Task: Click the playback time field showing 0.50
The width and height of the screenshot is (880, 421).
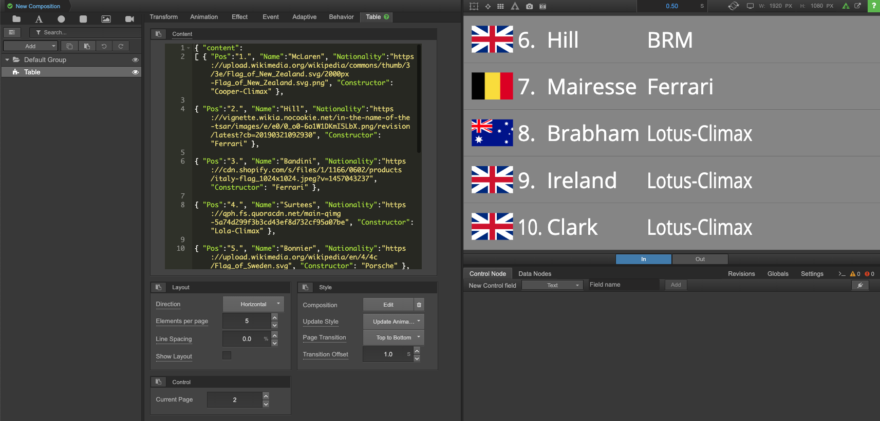Action: coord(672,6)
